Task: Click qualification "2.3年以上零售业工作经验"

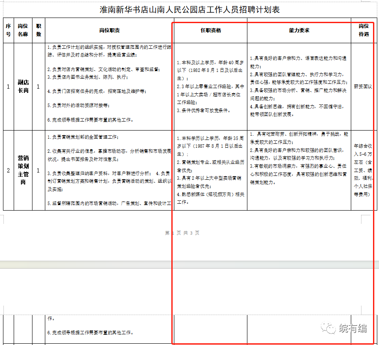Action: coord(211,95)
